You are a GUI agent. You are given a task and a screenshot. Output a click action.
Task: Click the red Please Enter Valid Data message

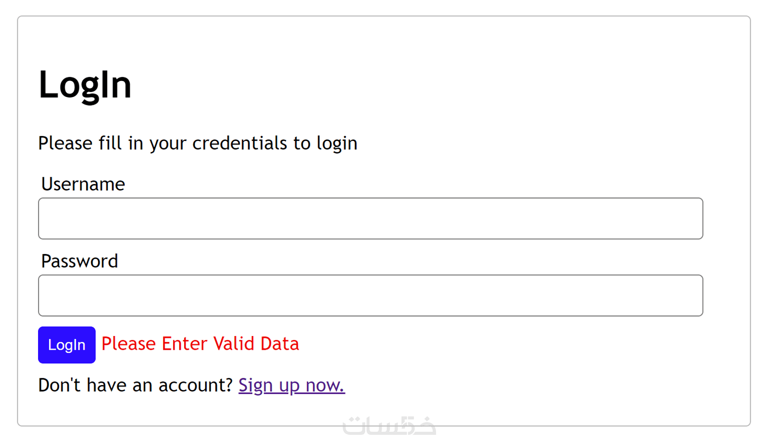coord(200,344)
